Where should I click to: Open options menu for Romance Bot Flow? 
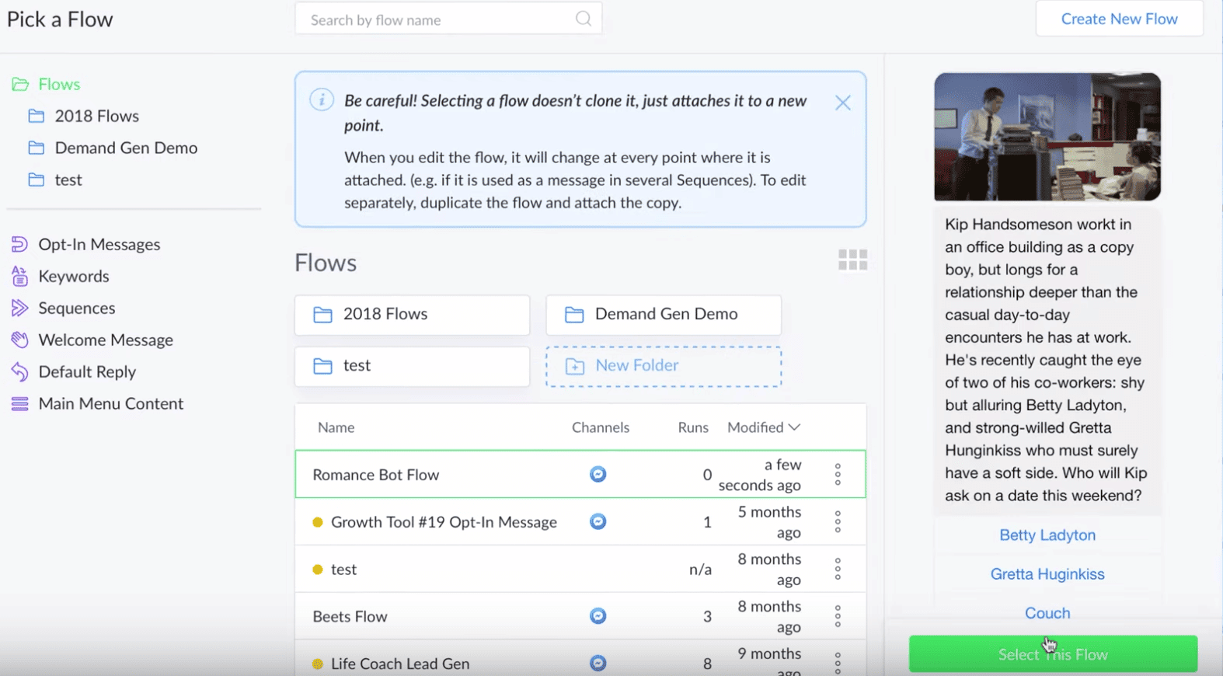(838, 474)
